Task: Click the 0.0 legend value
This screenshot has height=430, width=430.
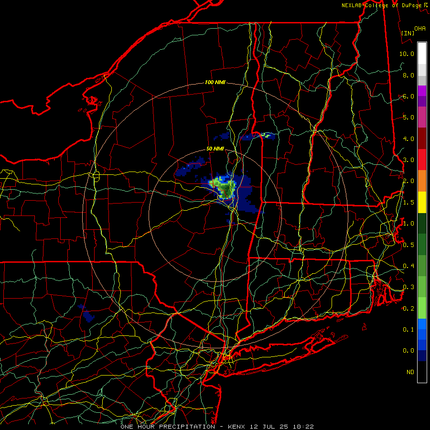Action: coord(408,351)
